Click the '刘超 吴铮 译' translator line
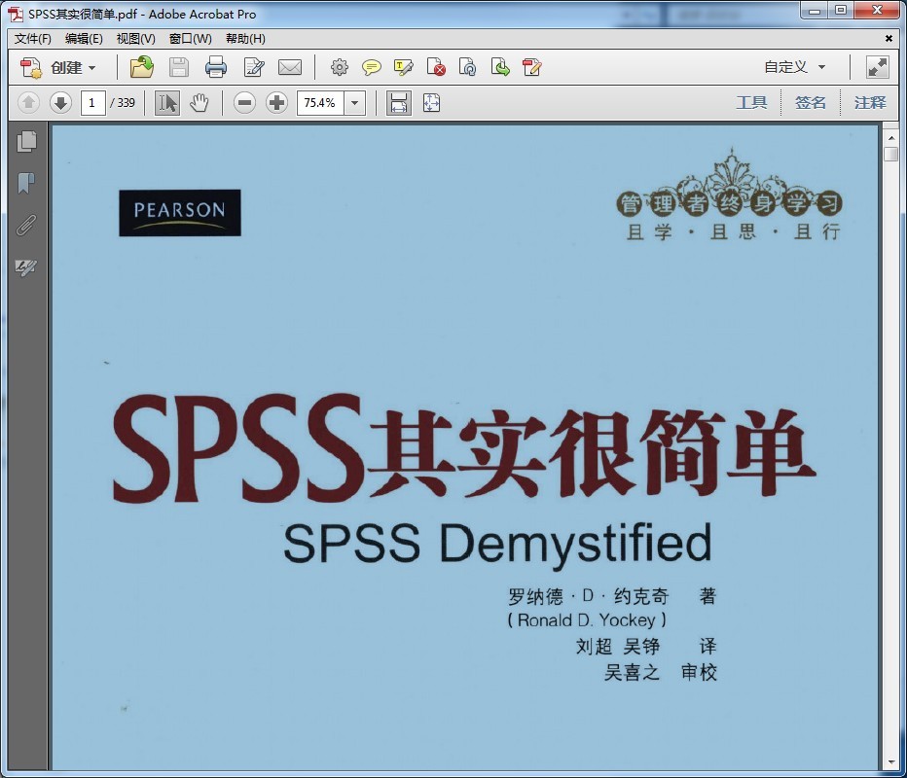The width and height of the screenshot is (907, 778). point(646,646)
